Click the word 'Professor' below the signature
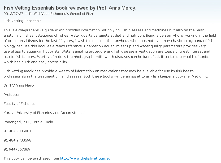Image resolution: width=221 pixels, height=163 pixels. (12, 95)
